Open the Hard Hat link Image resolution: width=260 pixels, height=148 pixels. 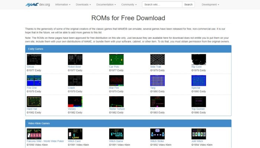(x=32, y=109)
